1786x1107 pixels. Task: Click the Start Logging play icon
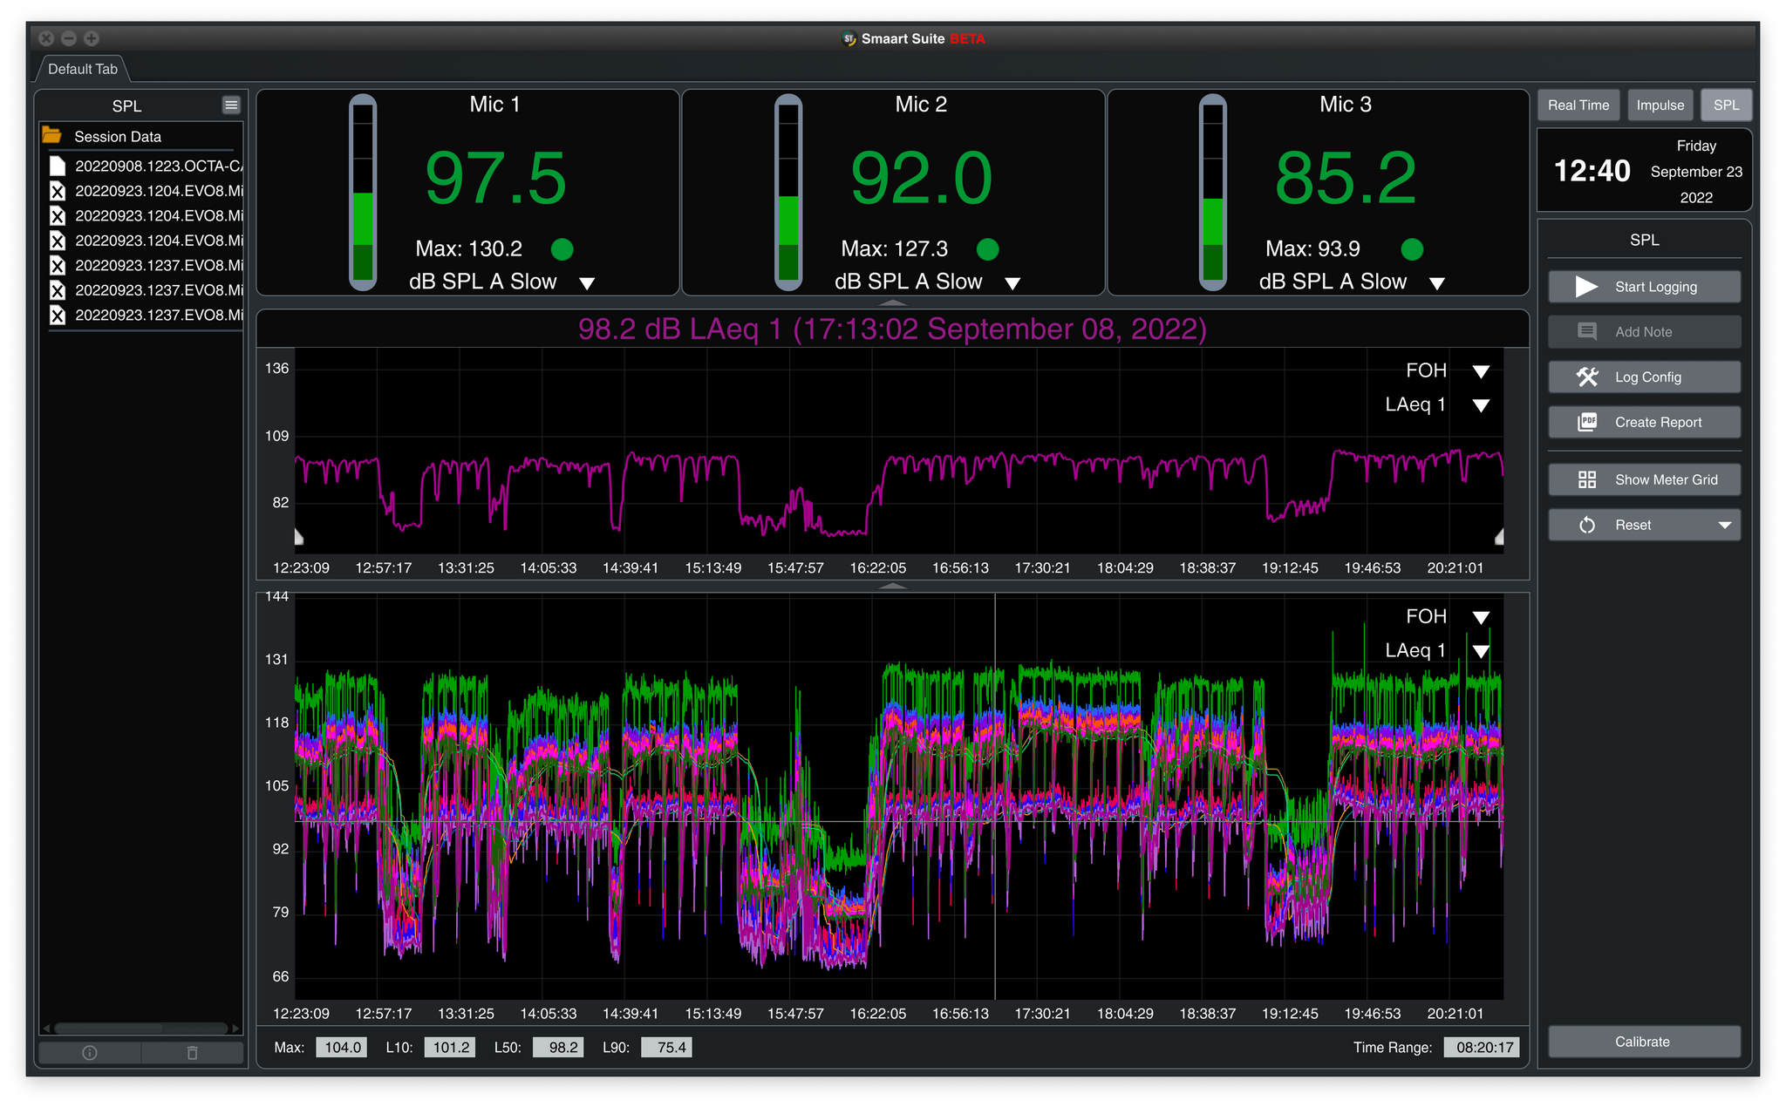tap(1585, 286)
